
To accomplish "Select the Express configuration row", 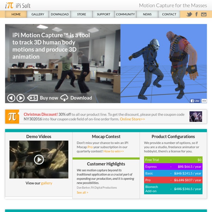I will pyautogui.click(x=173, y=166).
